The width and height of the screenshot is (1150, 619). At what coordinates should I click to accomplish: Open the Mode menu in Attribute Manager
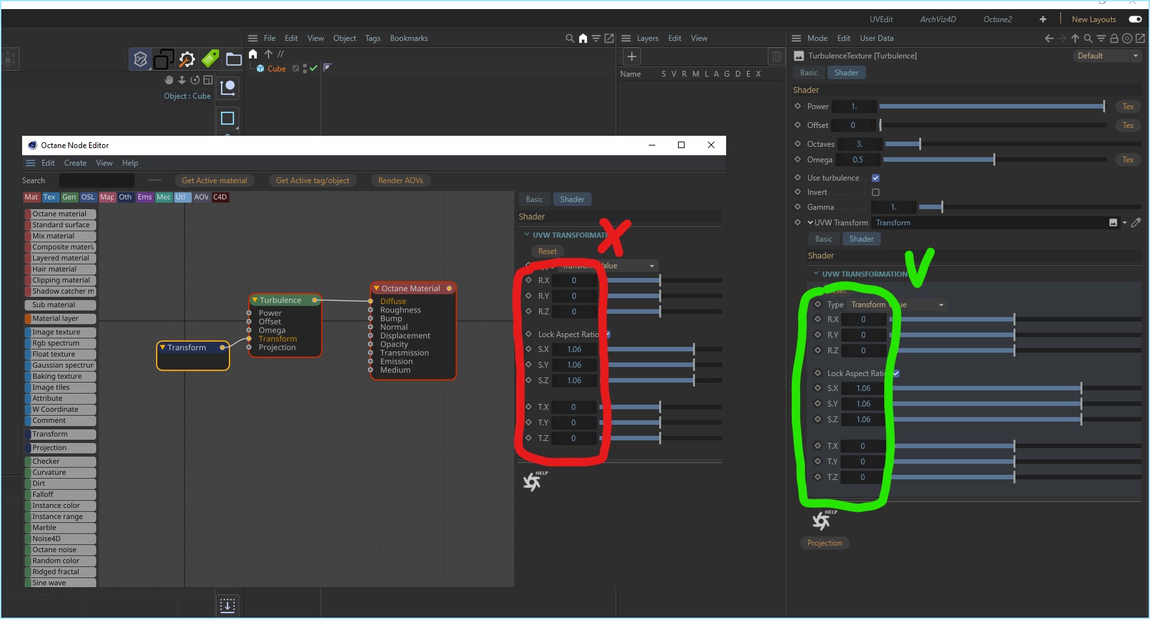click(x=817, y=38)
